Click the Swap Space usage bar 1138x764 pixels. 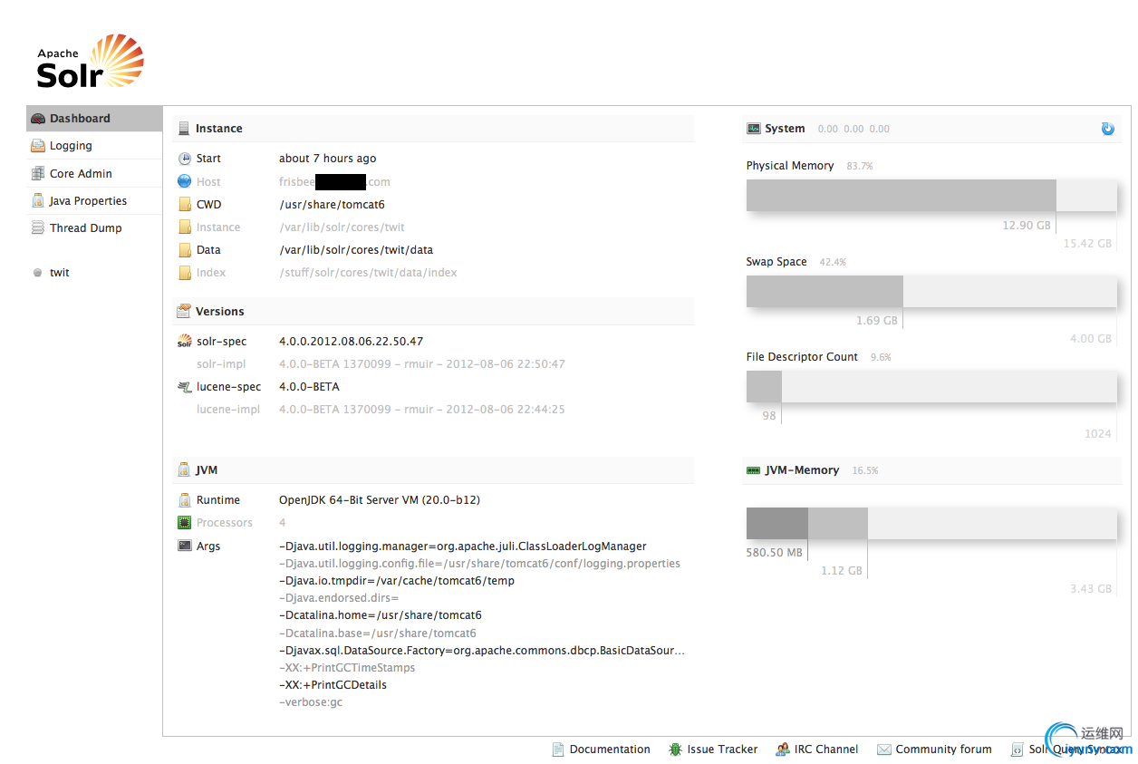(931, 292)
